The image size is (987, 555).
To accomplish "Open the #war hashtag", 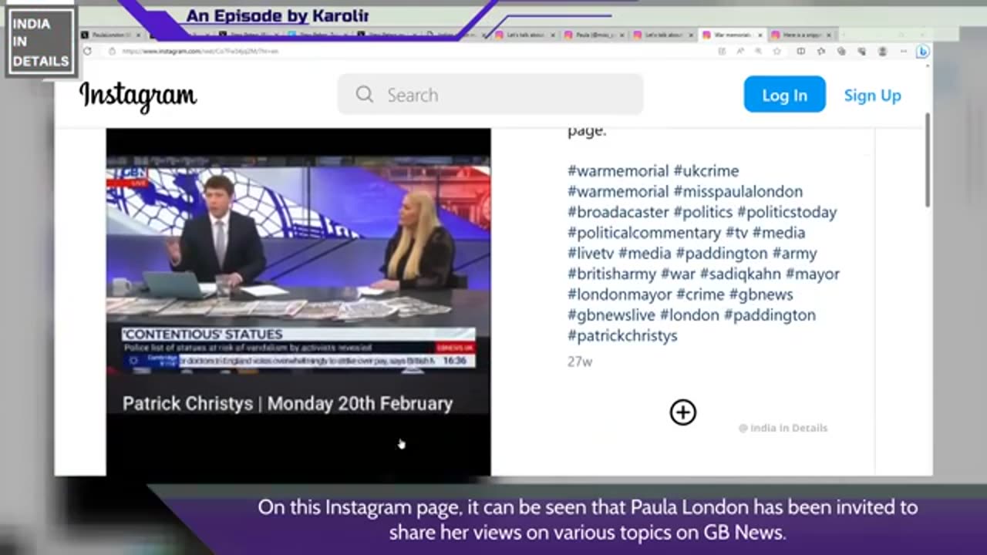I will click(678, 274).
